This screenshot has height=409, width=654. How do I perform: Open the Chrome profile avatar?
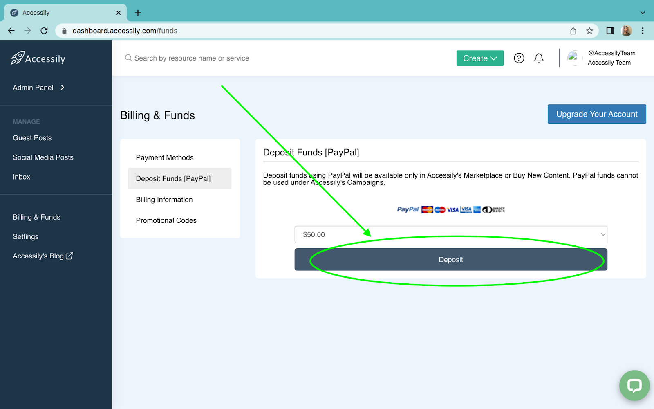pyautogui.click(x=626, y=31)
